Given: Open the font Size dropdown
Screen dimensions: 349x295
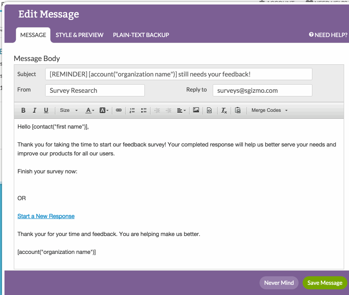Looking at the screenshot, I should tap(68, 110).
